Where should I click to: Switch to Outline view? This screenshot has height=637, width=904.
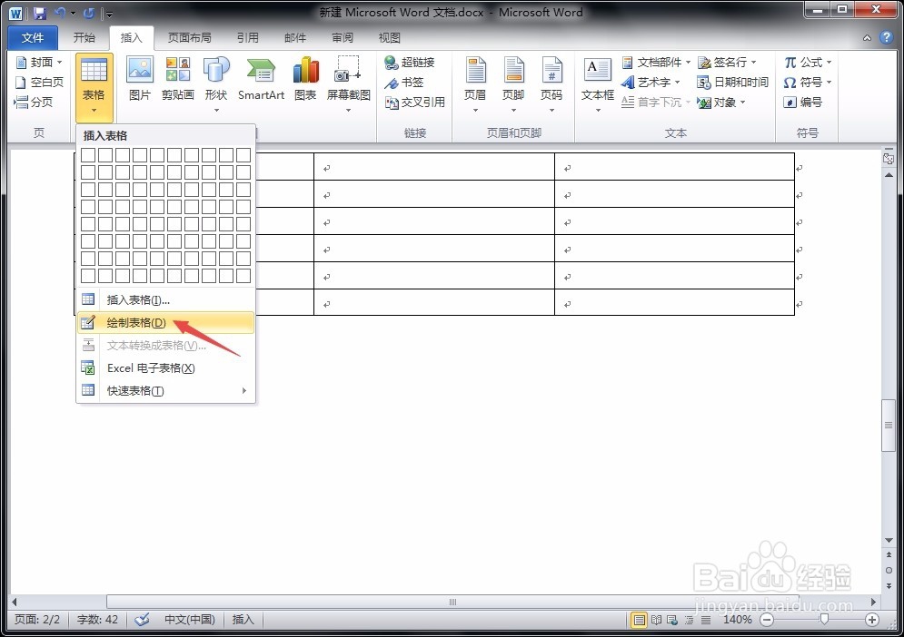pyautogui.click(x=689, y=621)
